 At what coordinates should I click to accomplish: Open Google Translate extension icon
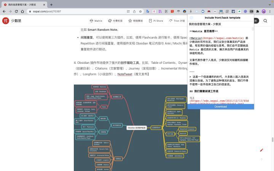[148, 11]
